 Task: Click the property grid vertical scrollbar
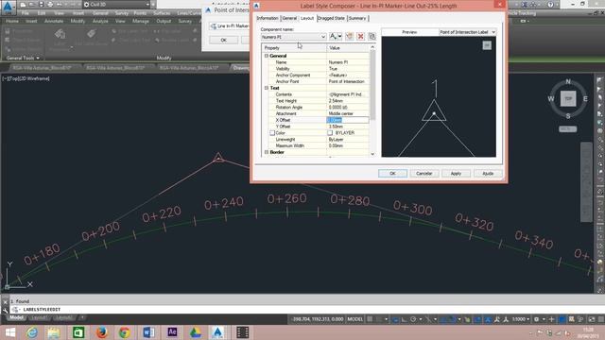[372, 101]
